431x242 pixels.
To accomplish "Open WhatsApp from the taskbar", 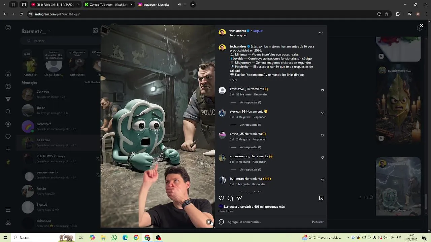I will pyautogui.click(x=114, y=238).
